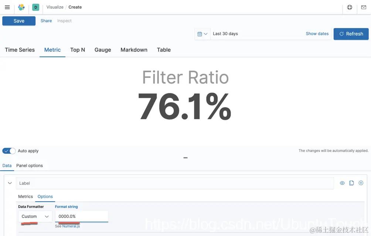Switch to the Gauge tab

[103, 50]
